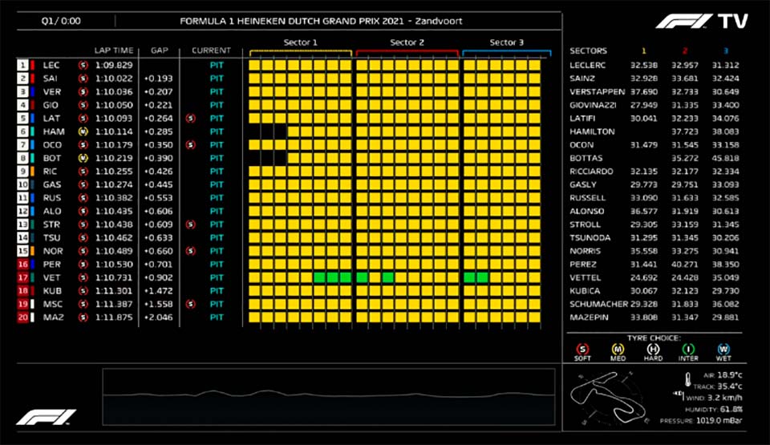The image size is (770, 445).
Task: Click SAI's soft tyre icon beside lap time
Action: (x=83, y=78)
